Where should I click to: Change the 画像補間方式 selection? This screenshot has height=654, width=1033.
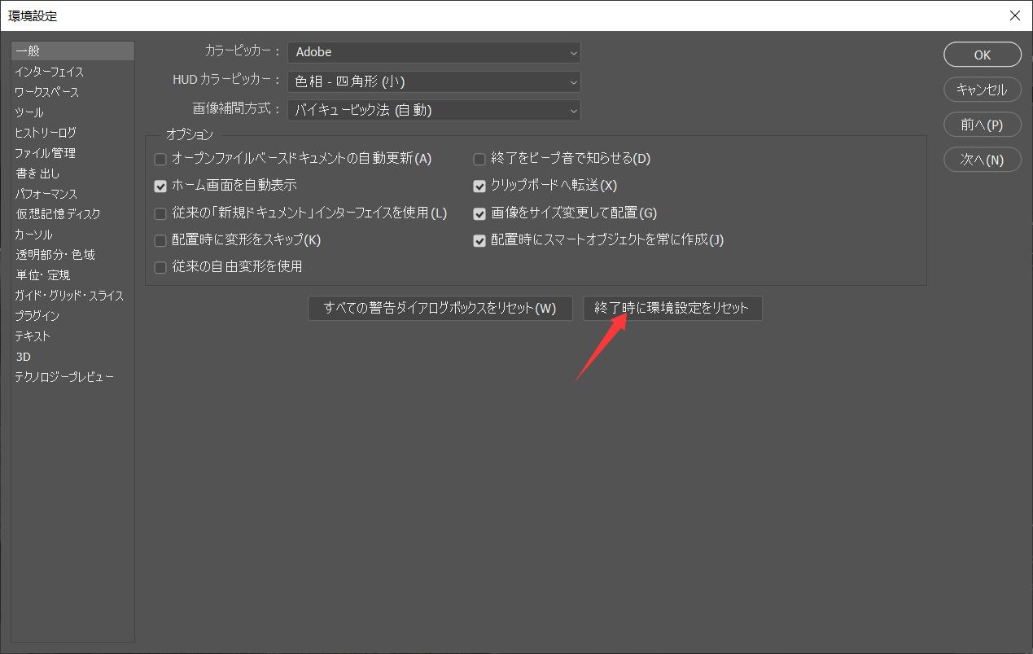434,110
